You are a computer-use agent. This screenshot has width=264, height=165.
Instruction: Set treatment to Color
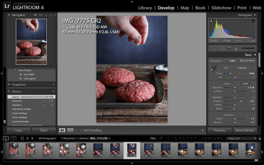coord(232,61)
